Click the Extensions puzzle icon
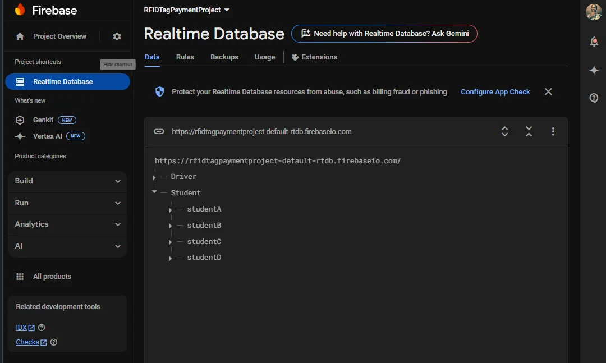 click(x=295, y=57)
